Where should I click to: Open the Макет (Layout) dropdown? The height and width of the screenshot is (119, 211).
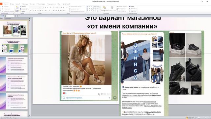[x=23, y=7]
